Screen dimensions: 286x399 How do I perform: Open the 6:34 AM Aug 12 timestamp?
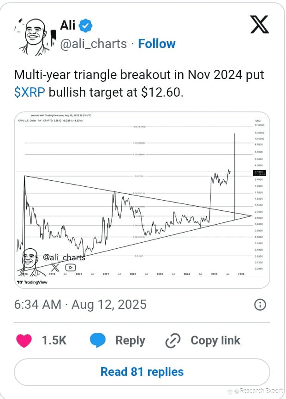80,304
